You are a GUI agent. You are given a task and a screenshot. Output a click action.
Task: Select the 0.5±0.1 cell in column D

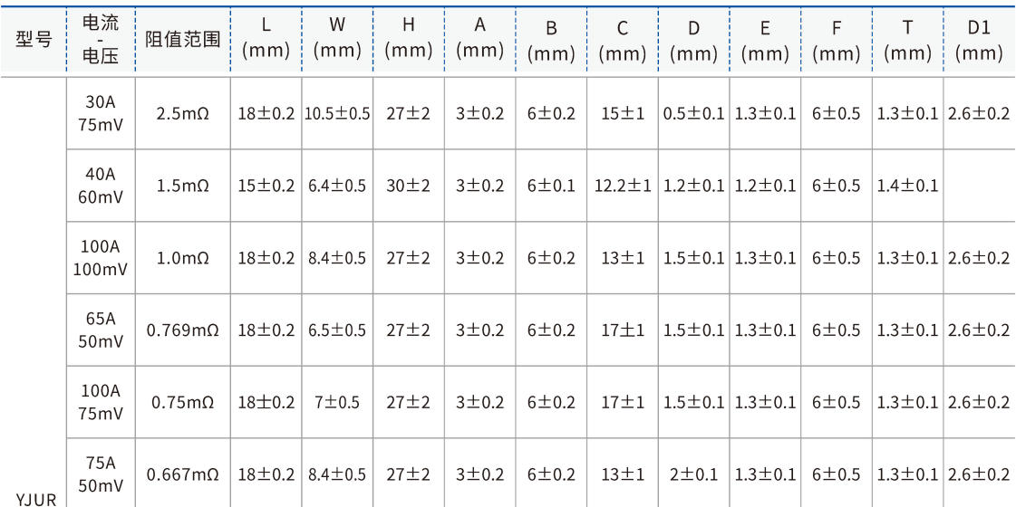pos(694,114)
